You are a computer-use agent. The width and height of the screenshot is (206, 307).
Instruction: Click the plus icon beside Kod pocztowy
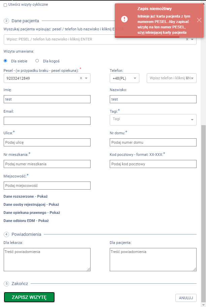click(x=164, y=153)
